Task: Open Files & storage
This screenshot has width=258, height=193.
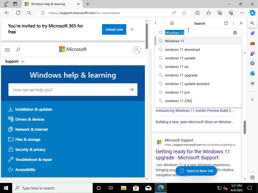Action: [24, 139]
